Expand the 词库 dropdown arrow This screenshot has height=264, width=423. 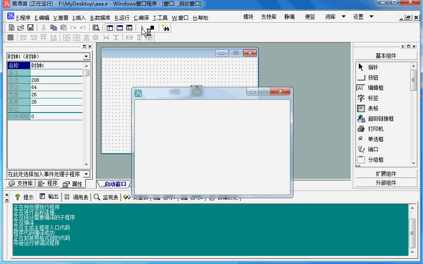(343, 17)
